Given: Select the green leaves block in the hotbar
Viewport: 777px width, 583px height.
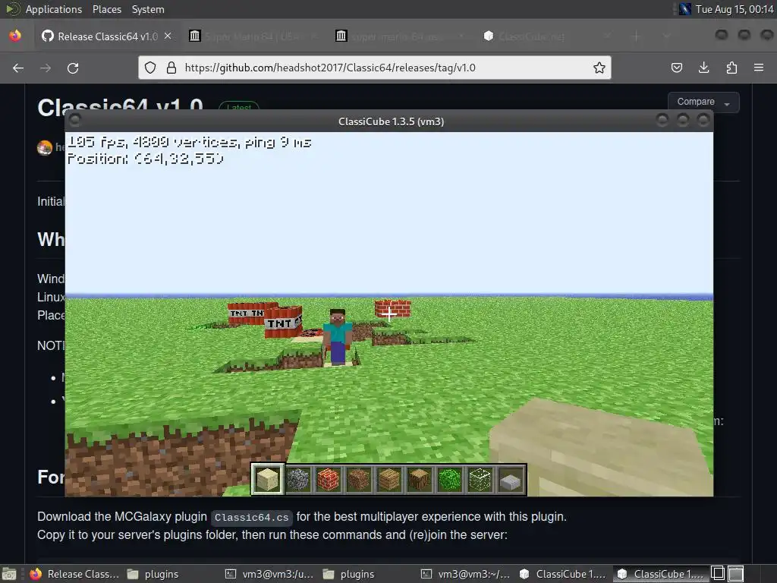Looking at the screenshot, I should point(449,480).
